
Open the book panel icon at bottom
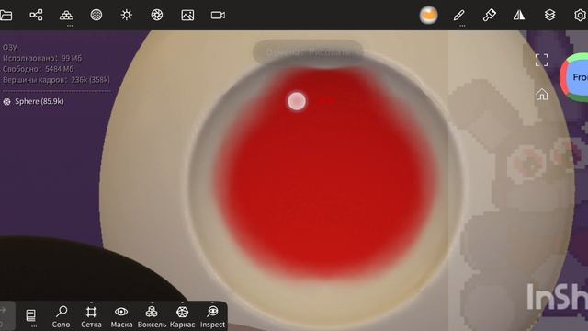coord(30,315)
